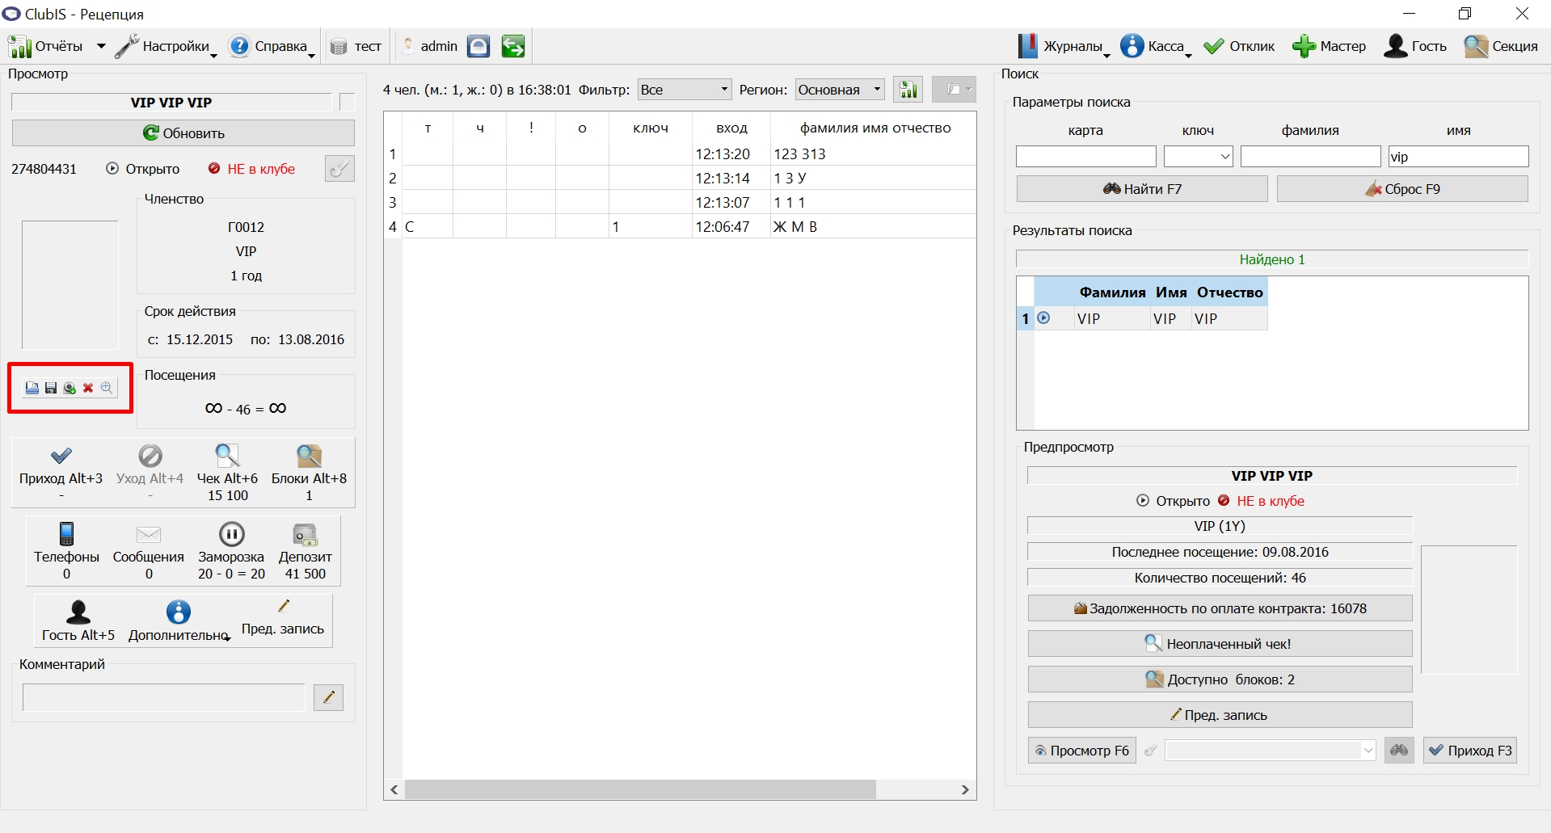Delete the member photo with red cross
Image resolution: width=1551 pixels, height=833 pixels.
click(x=88, y=388)
